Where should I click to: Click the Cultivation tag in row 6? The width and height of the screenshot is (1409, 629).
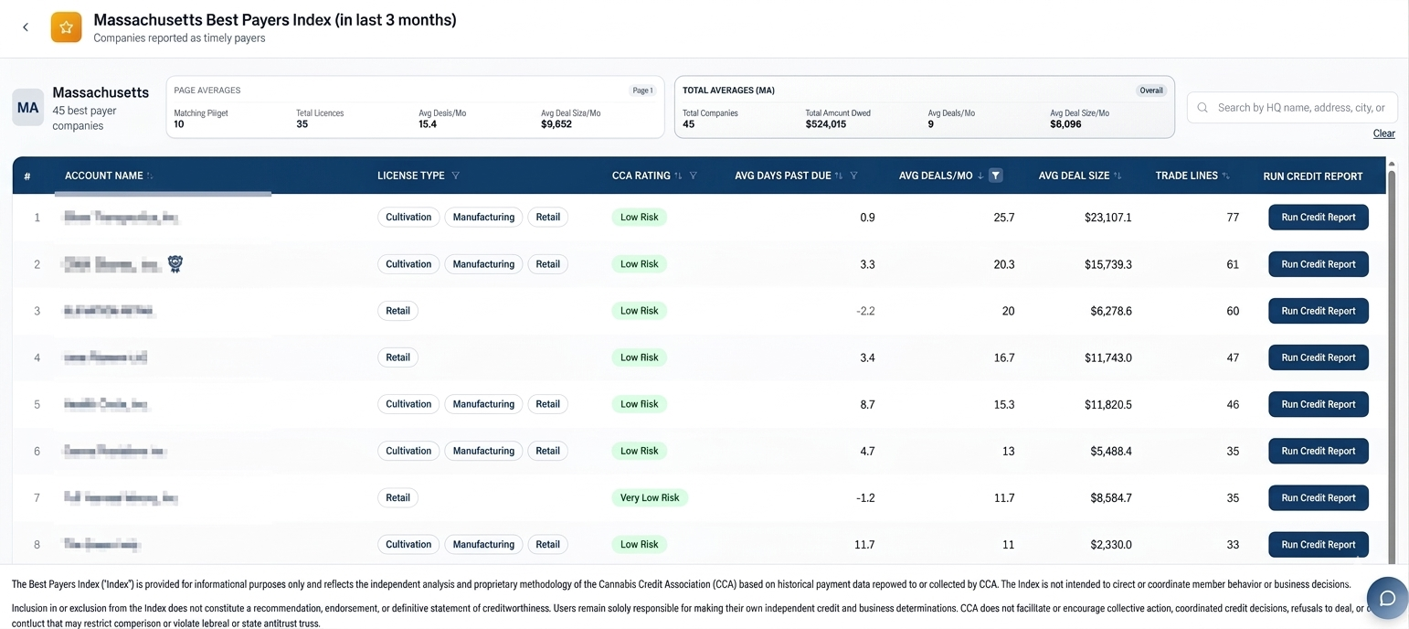pos(408,451)
